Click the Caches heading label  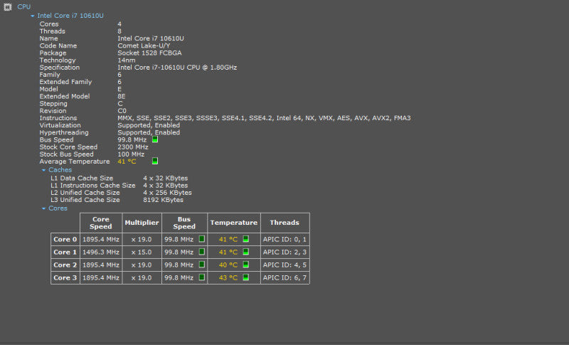(60, 170)
